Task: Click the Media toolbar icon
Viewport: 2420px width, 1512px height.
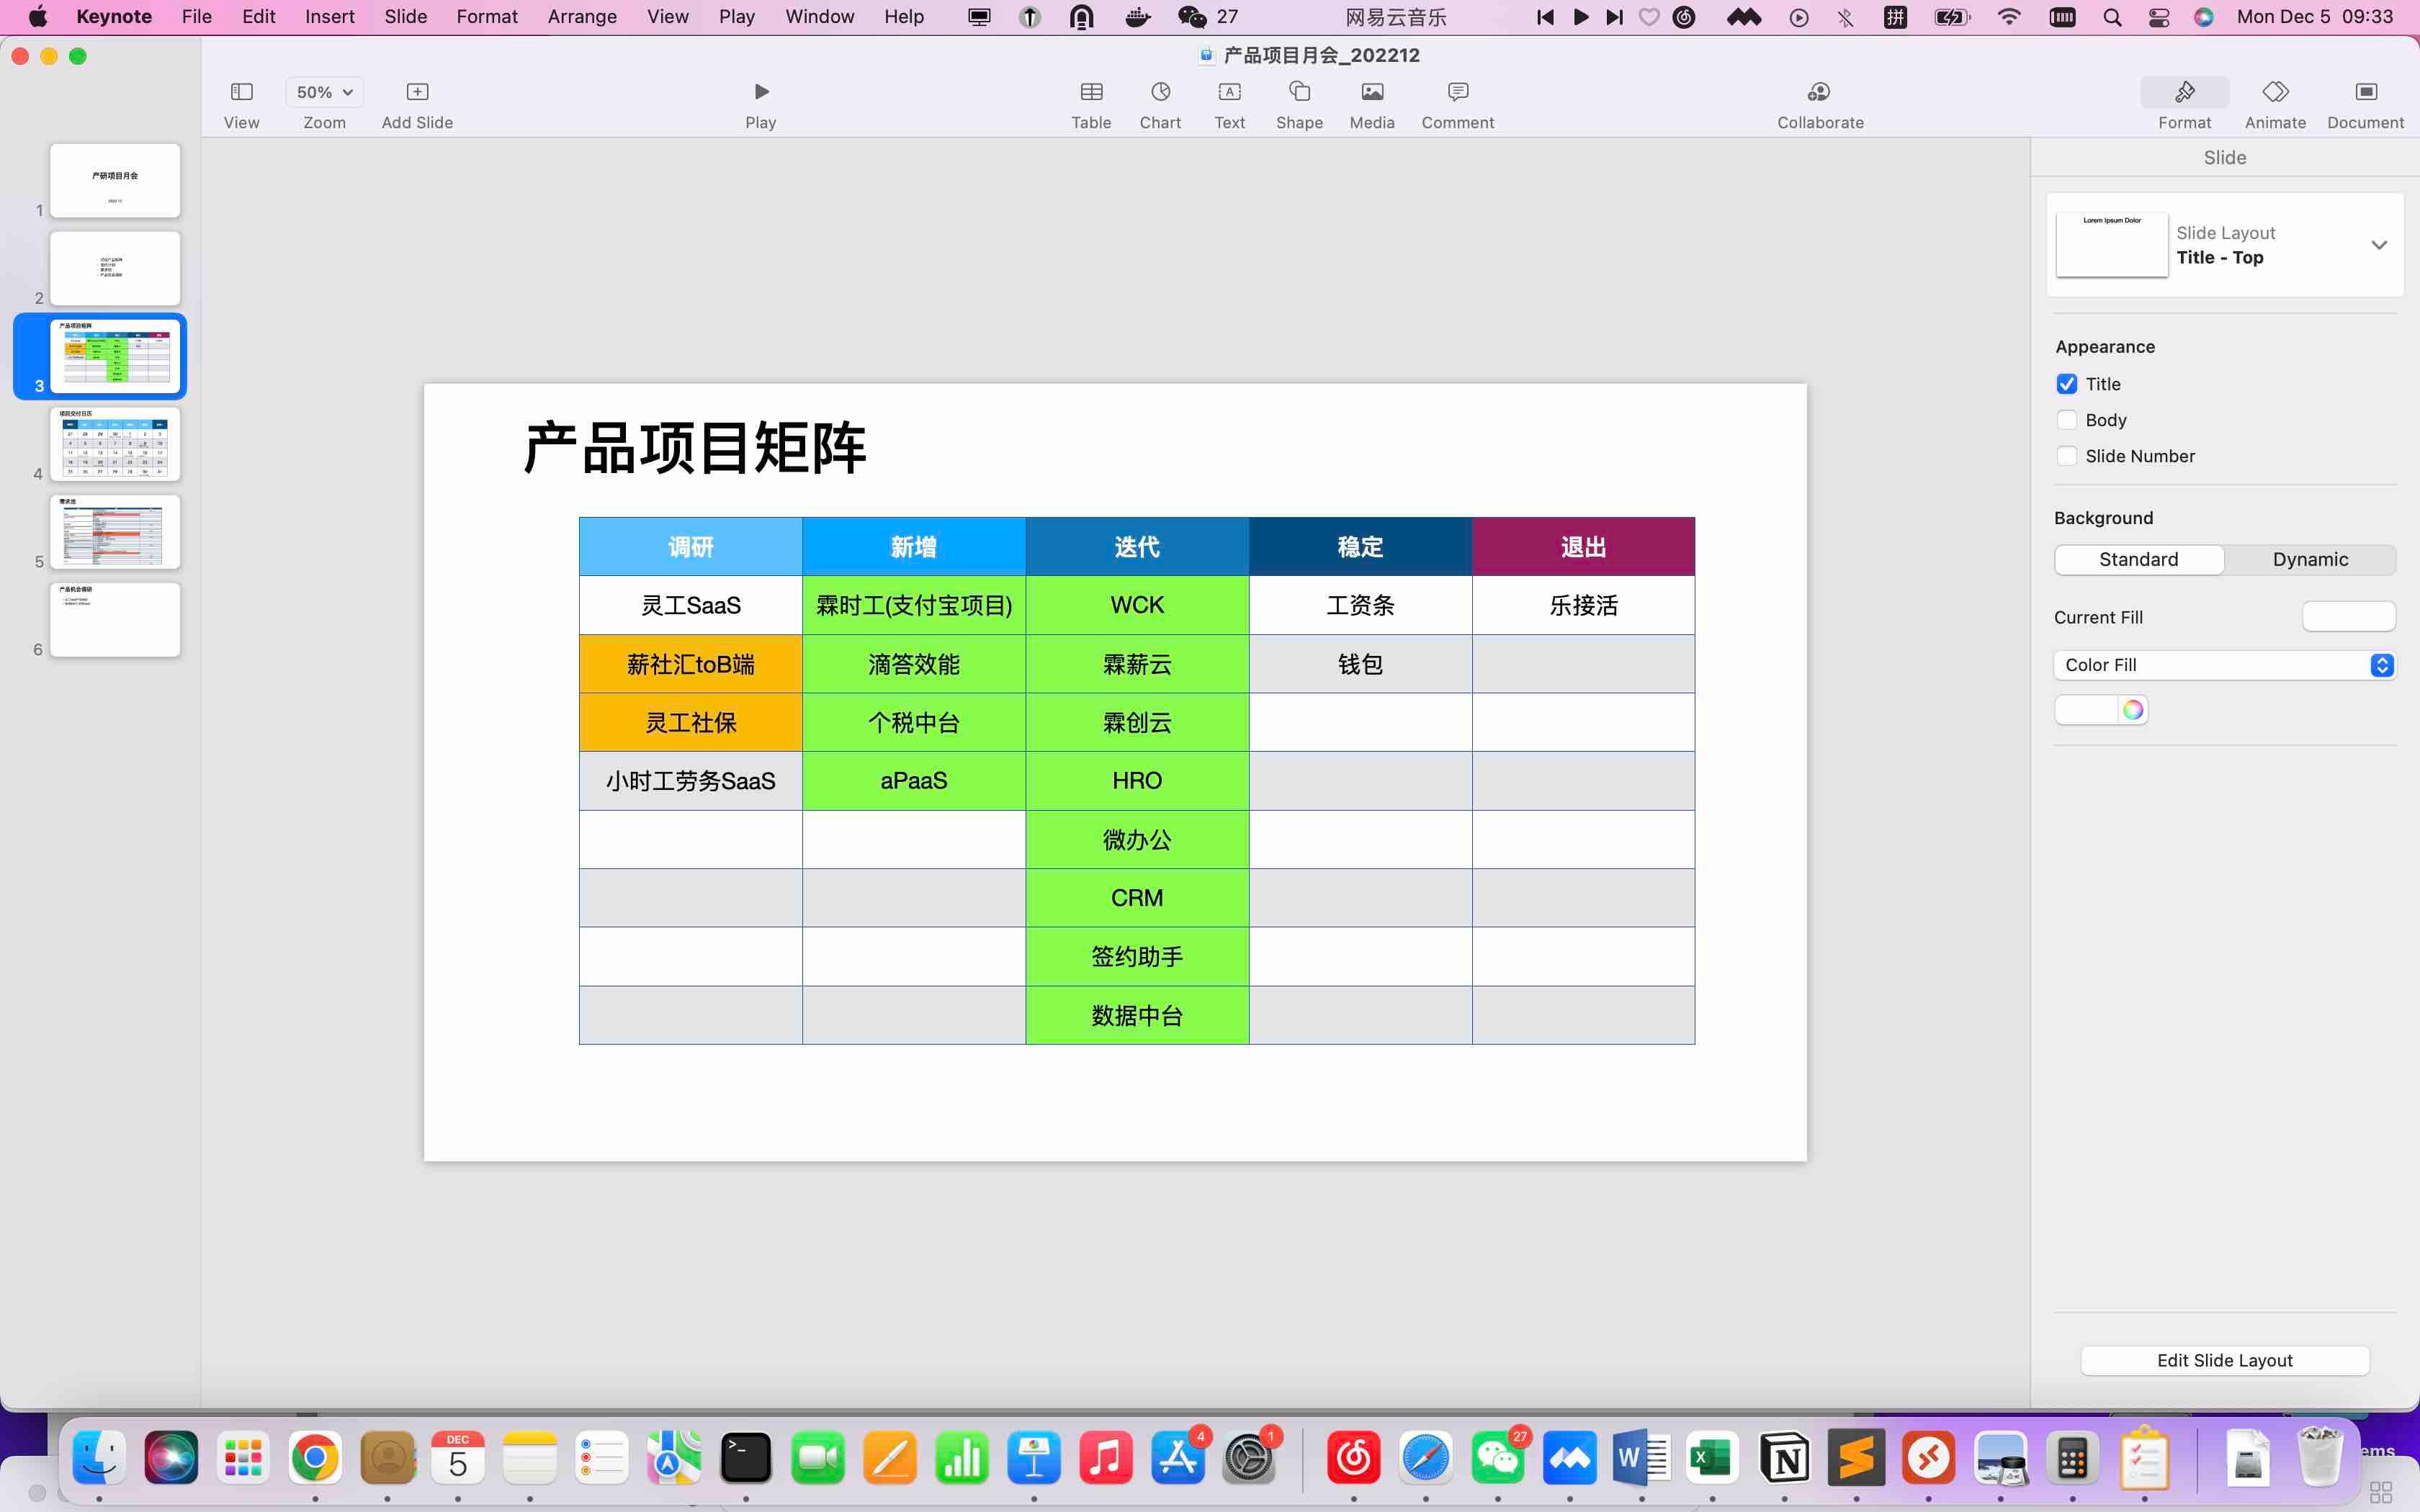Action: point(1371,92)
